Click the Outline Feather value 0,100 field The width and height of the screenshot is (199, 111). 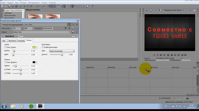point(34,51)
